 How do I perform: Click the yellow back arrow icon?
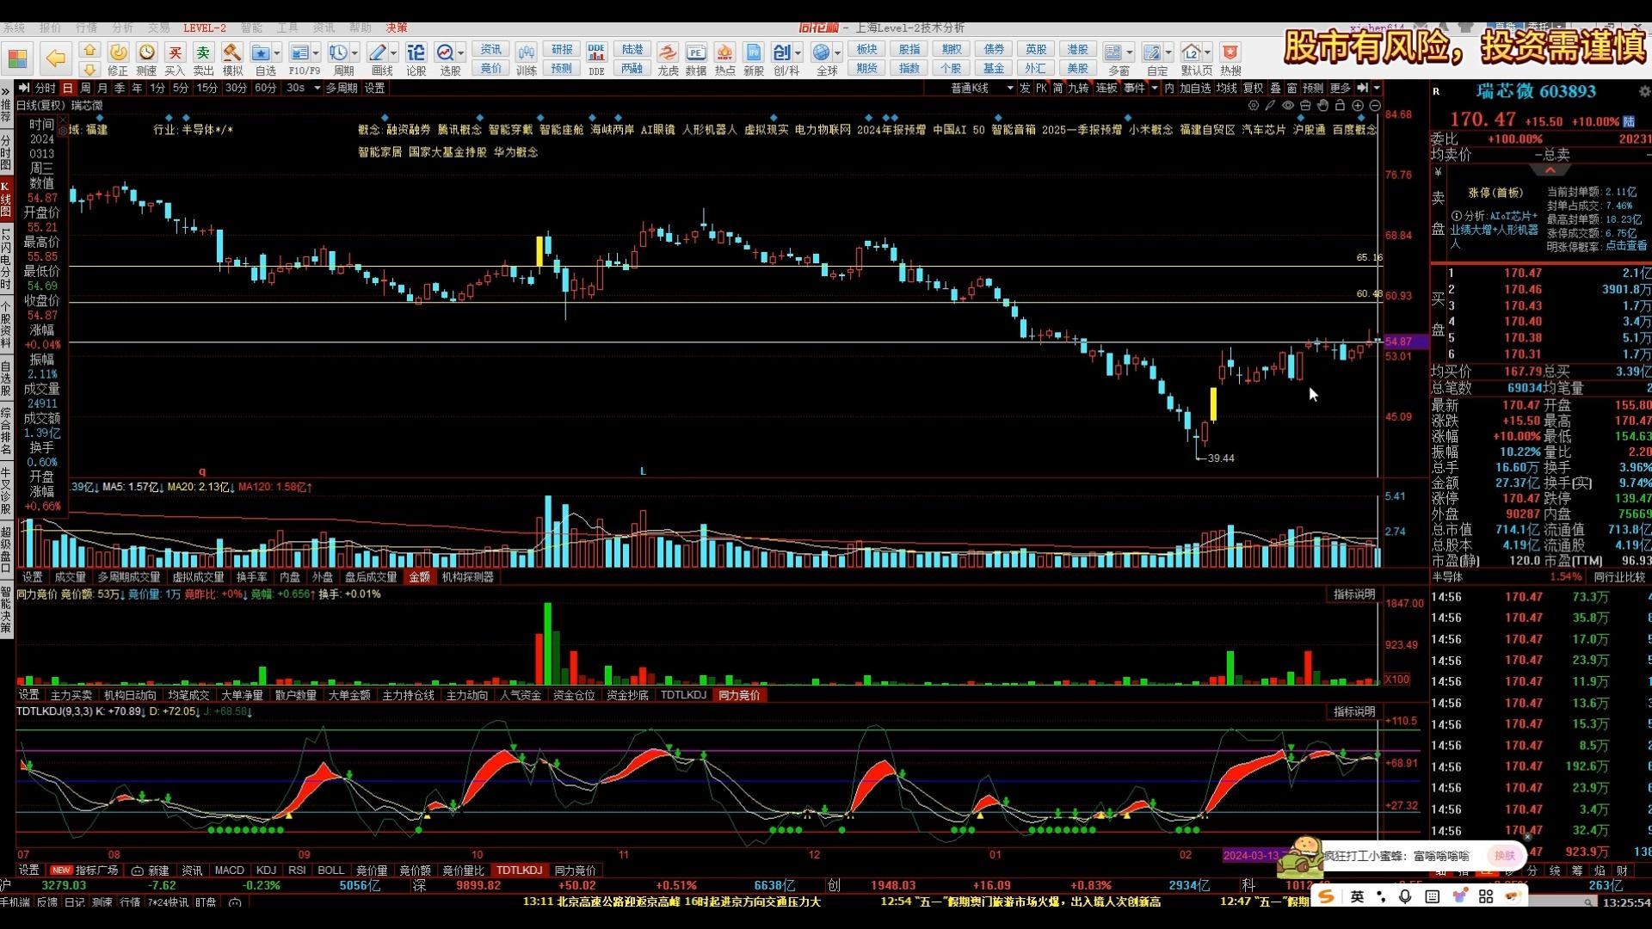click(55, 58)
